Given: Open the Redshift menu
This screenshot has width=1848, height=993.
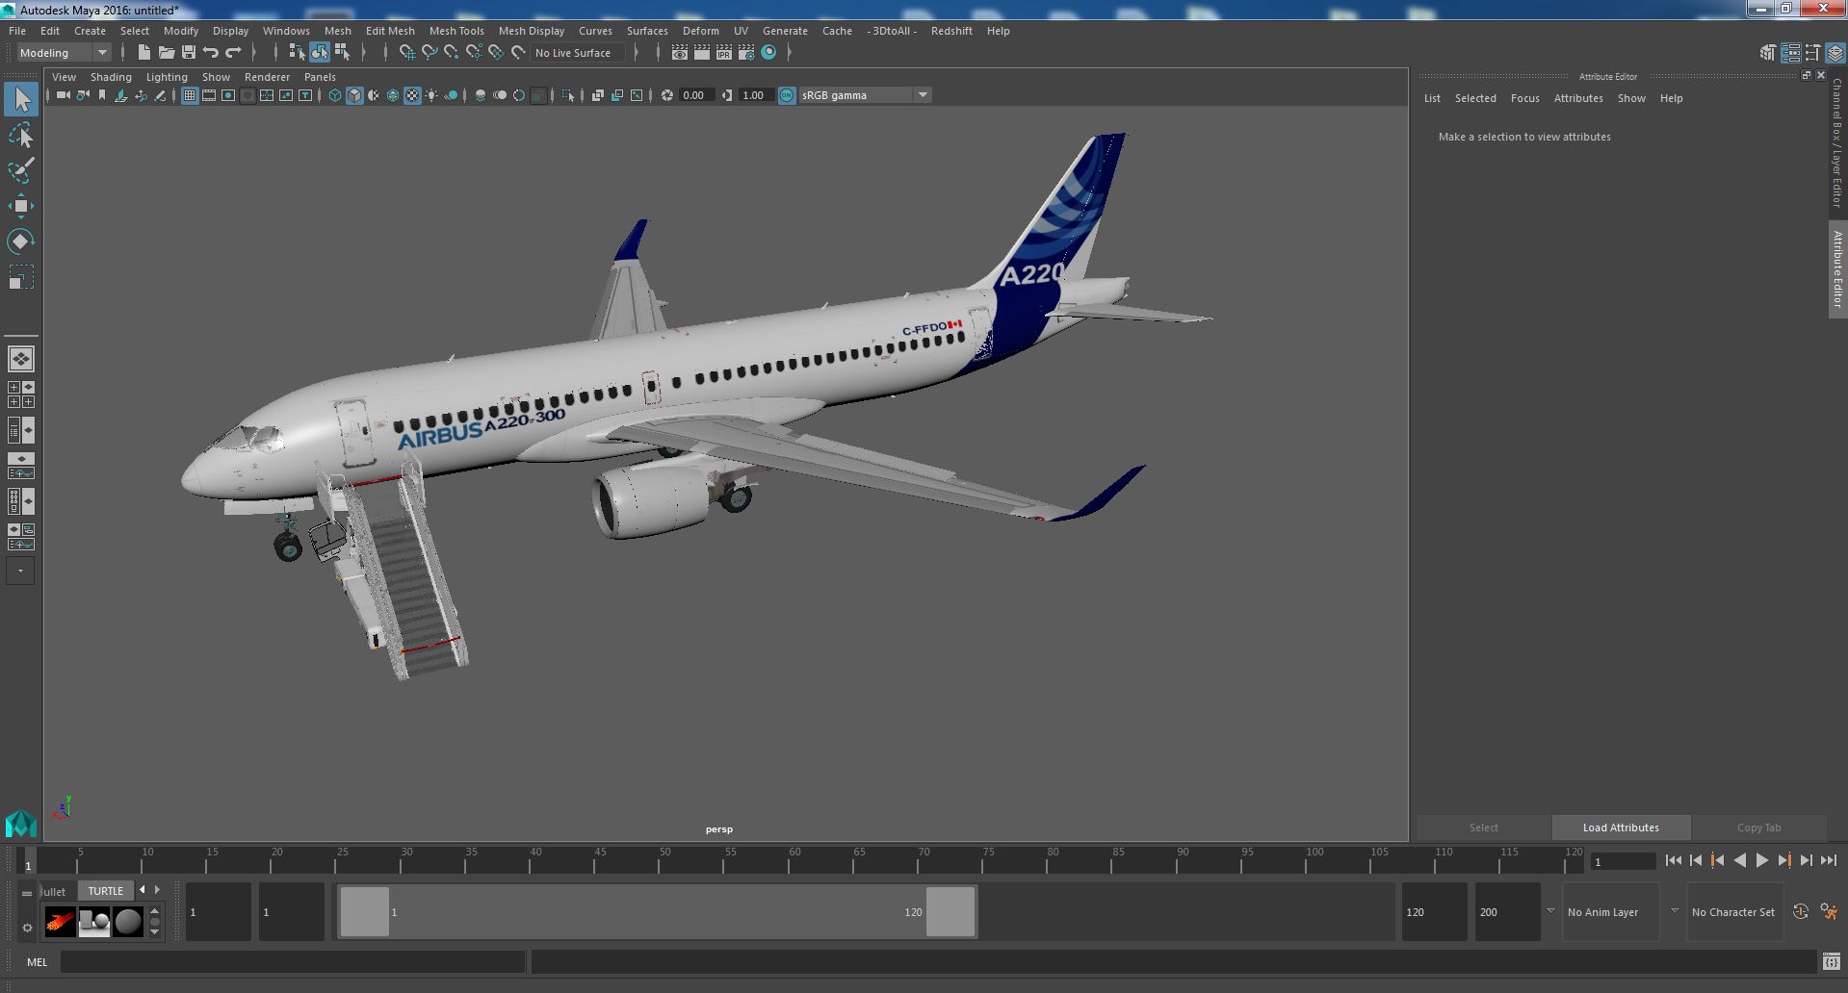Looking at the screenshot, I should click(x=951, y=31).
